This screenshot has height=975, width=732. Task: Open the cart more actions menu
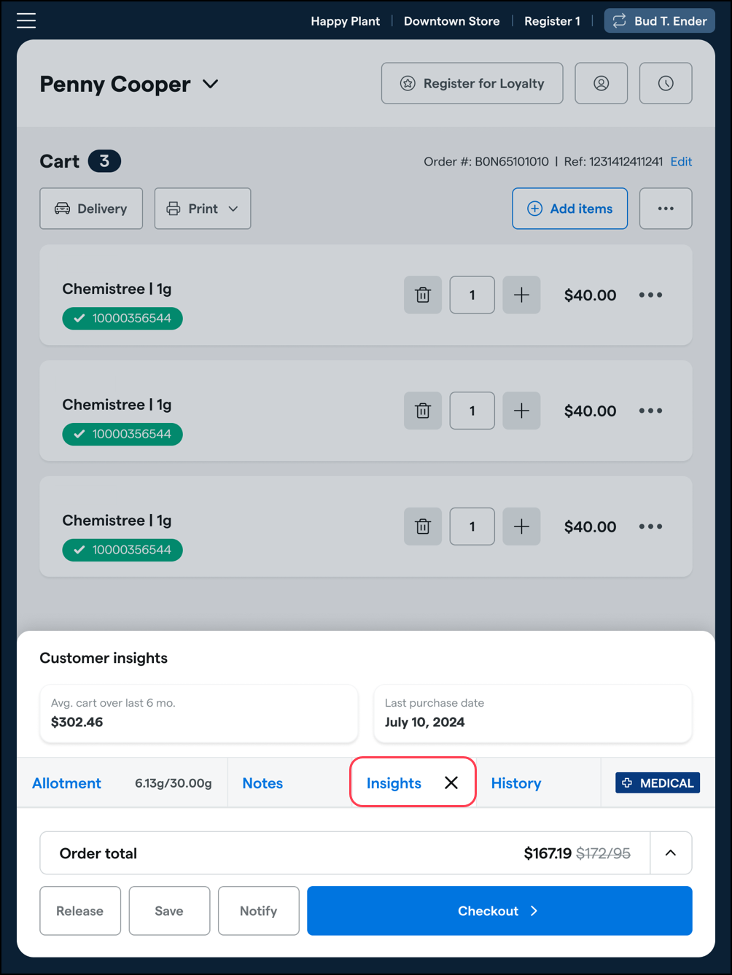(666, 209)
